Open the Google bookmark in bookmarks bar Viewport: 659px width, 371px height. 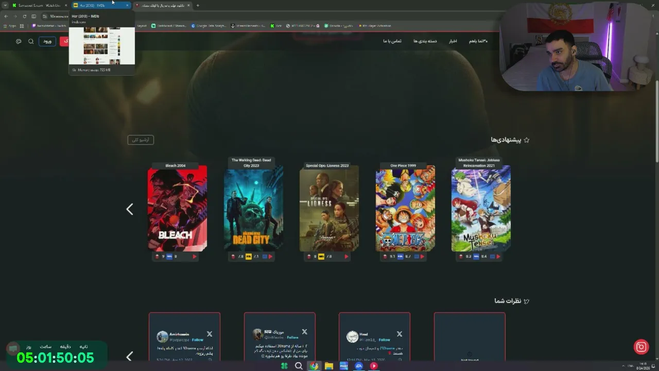[209, 26]
